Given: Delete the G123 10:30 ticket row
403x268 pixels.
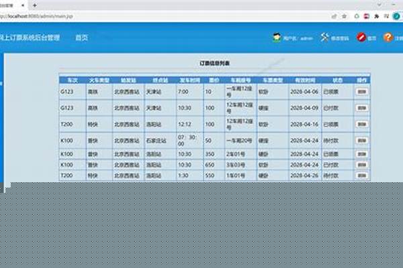Looking at the screenshot, I should (x=362, y=108).
